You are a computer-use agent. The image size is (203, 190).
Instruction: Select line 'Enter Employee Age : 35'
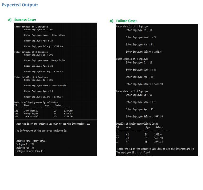click(x=139, y=77)
